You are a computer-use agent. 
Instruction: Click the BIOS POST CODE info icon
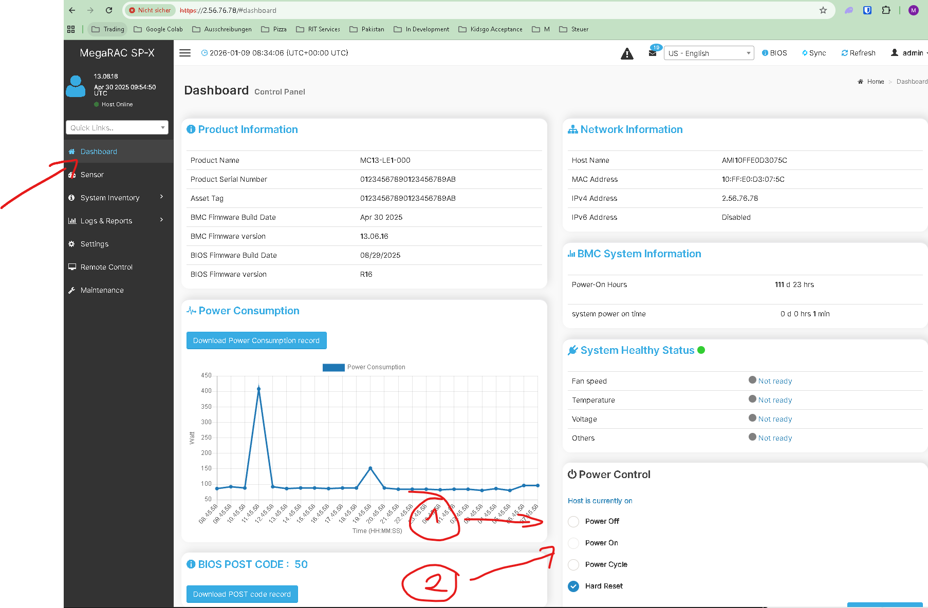tap(191, 564)
